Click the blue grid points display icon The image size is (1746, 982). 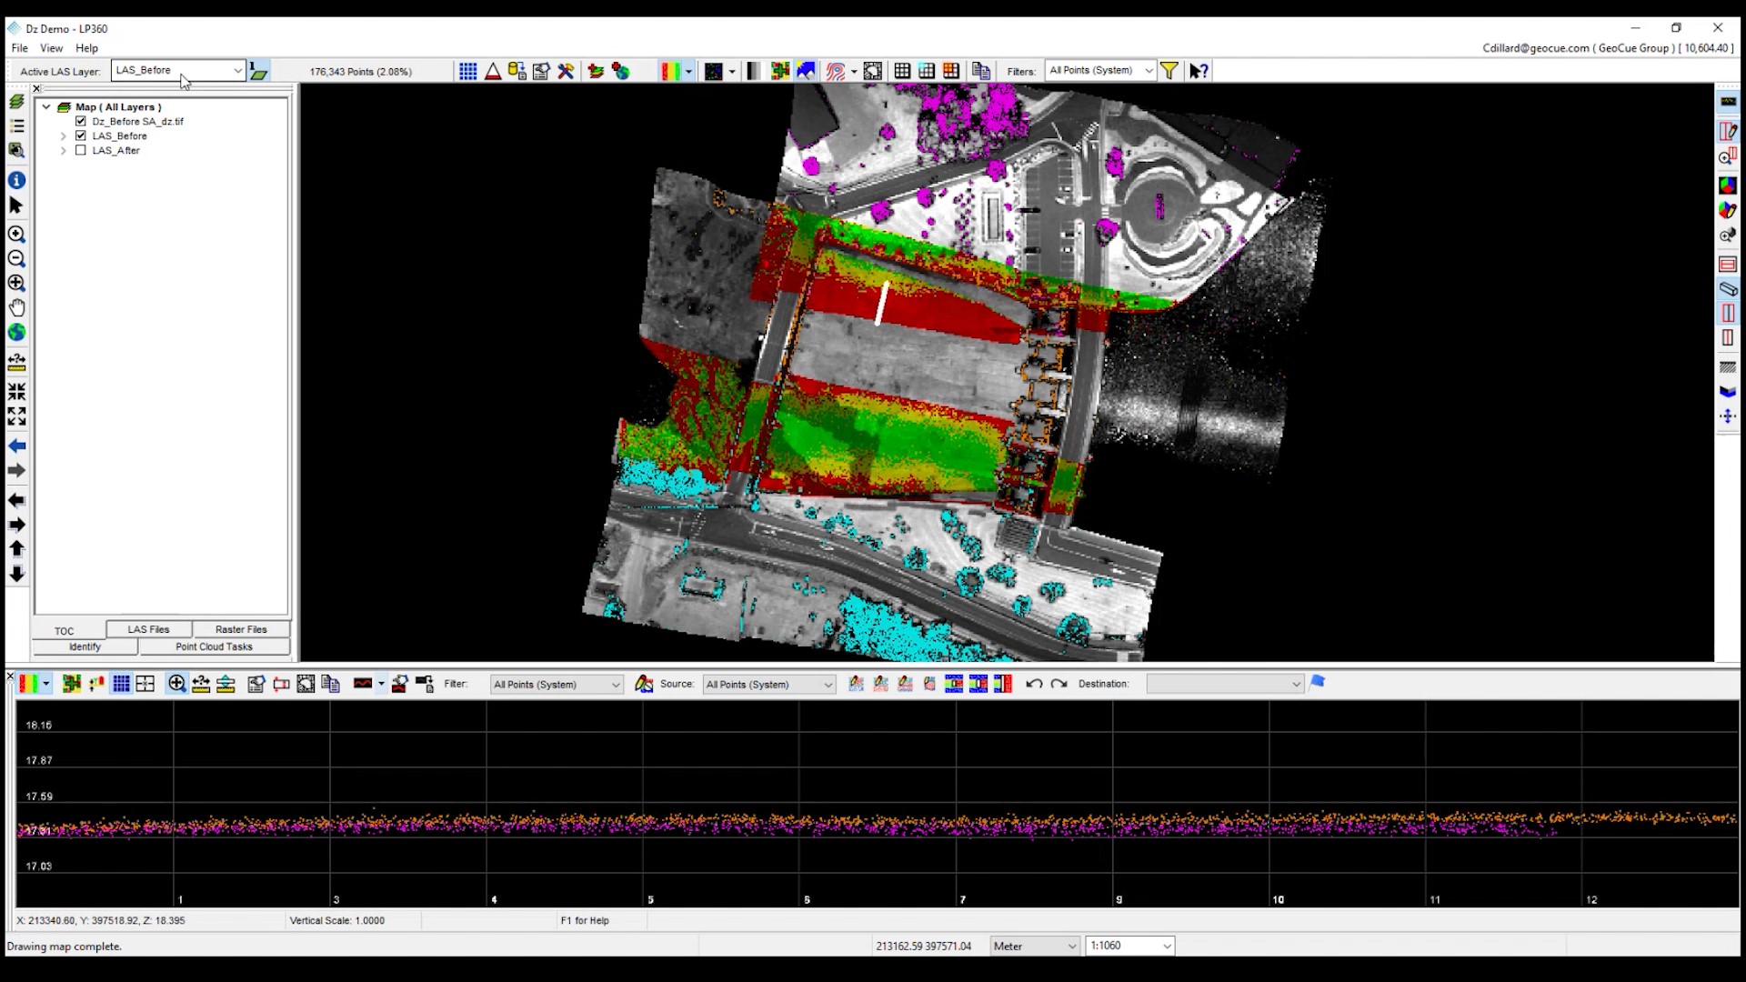(x=467, y=71)
